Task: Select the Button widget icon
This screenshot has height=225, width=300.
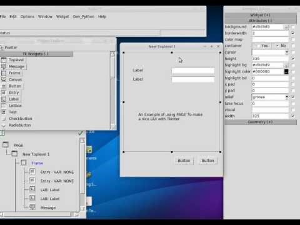Action: (4, 86)
